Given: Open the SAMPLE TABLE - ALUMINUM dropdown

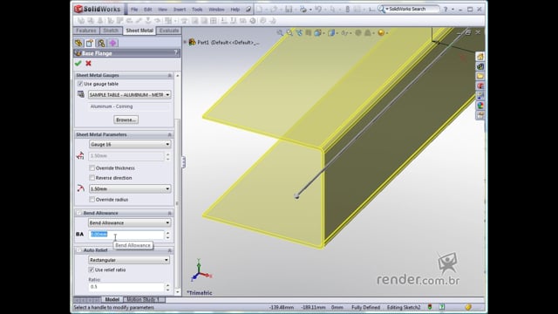Looking at the screenshot, I should (130, 95).
